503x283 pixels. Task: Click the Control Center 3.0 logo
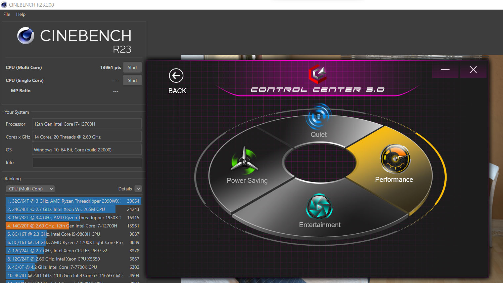tap(318, 74)
